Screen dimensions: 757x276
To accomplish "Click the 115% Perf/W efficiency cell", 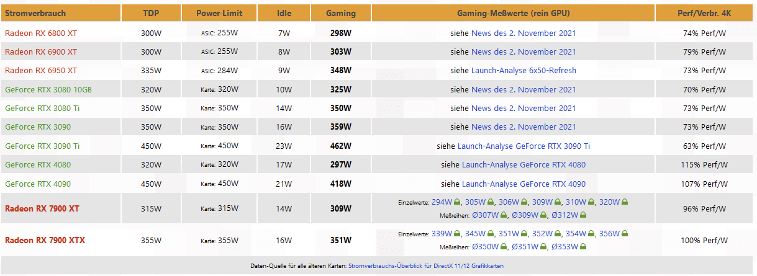I will [x=705, y=165].
